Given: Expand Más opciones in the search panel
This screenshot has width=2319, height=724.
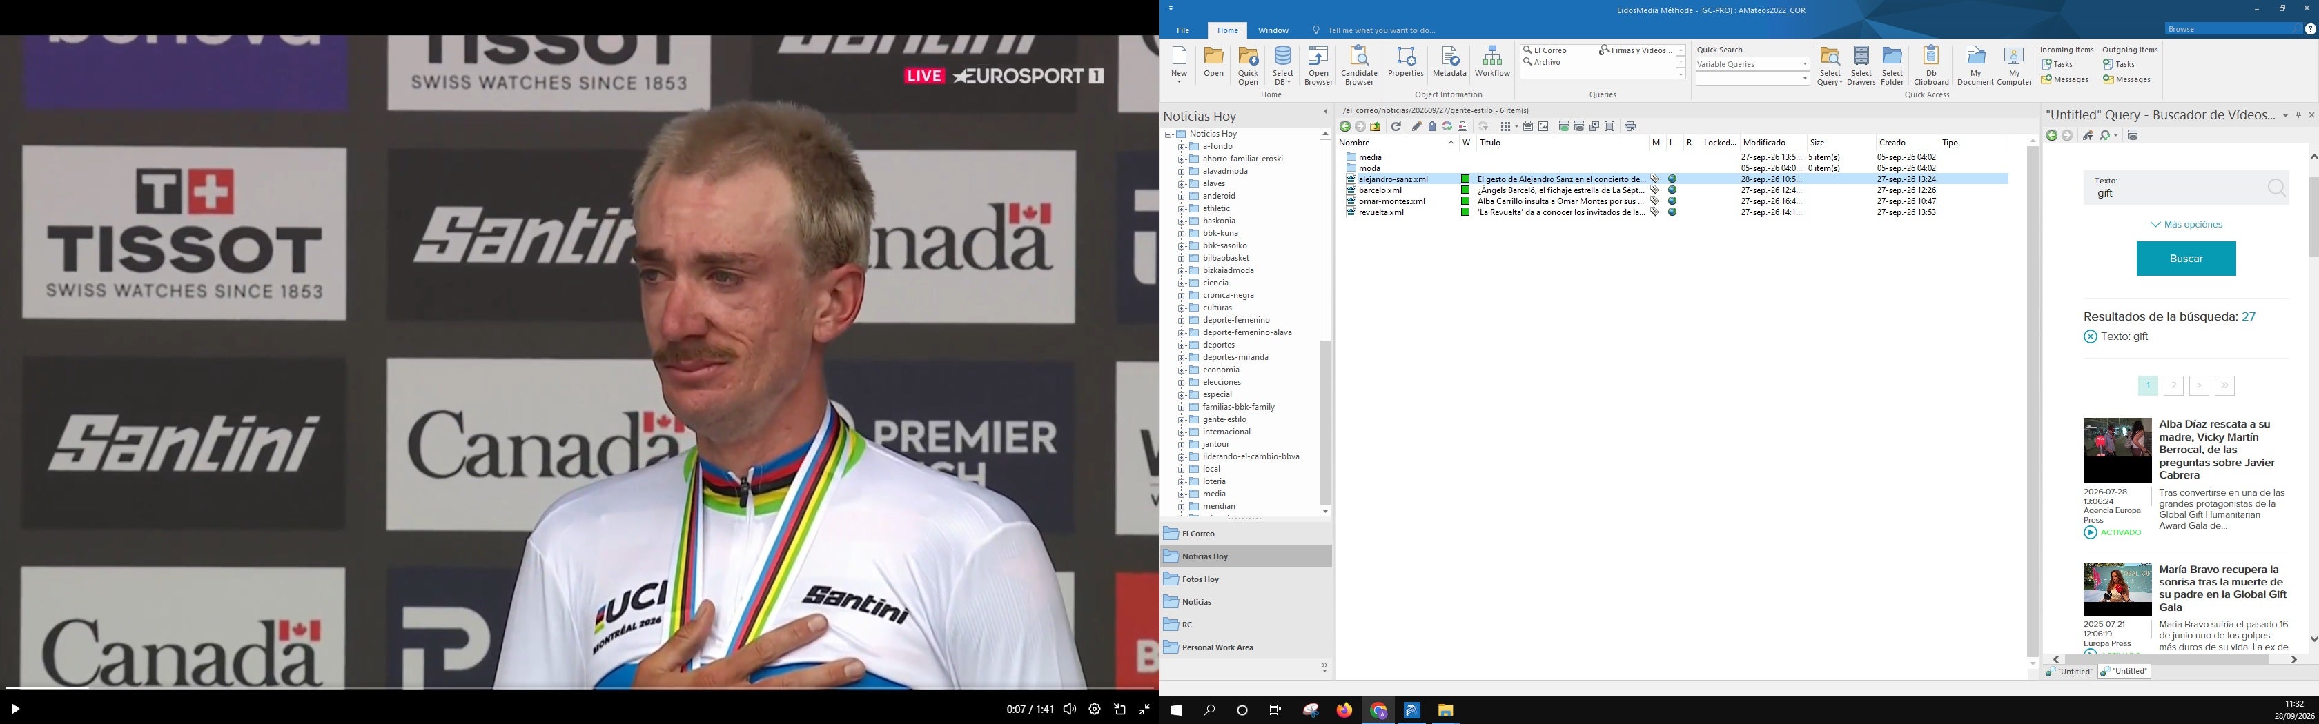Looking at the screenshot, I should 2186,225.
